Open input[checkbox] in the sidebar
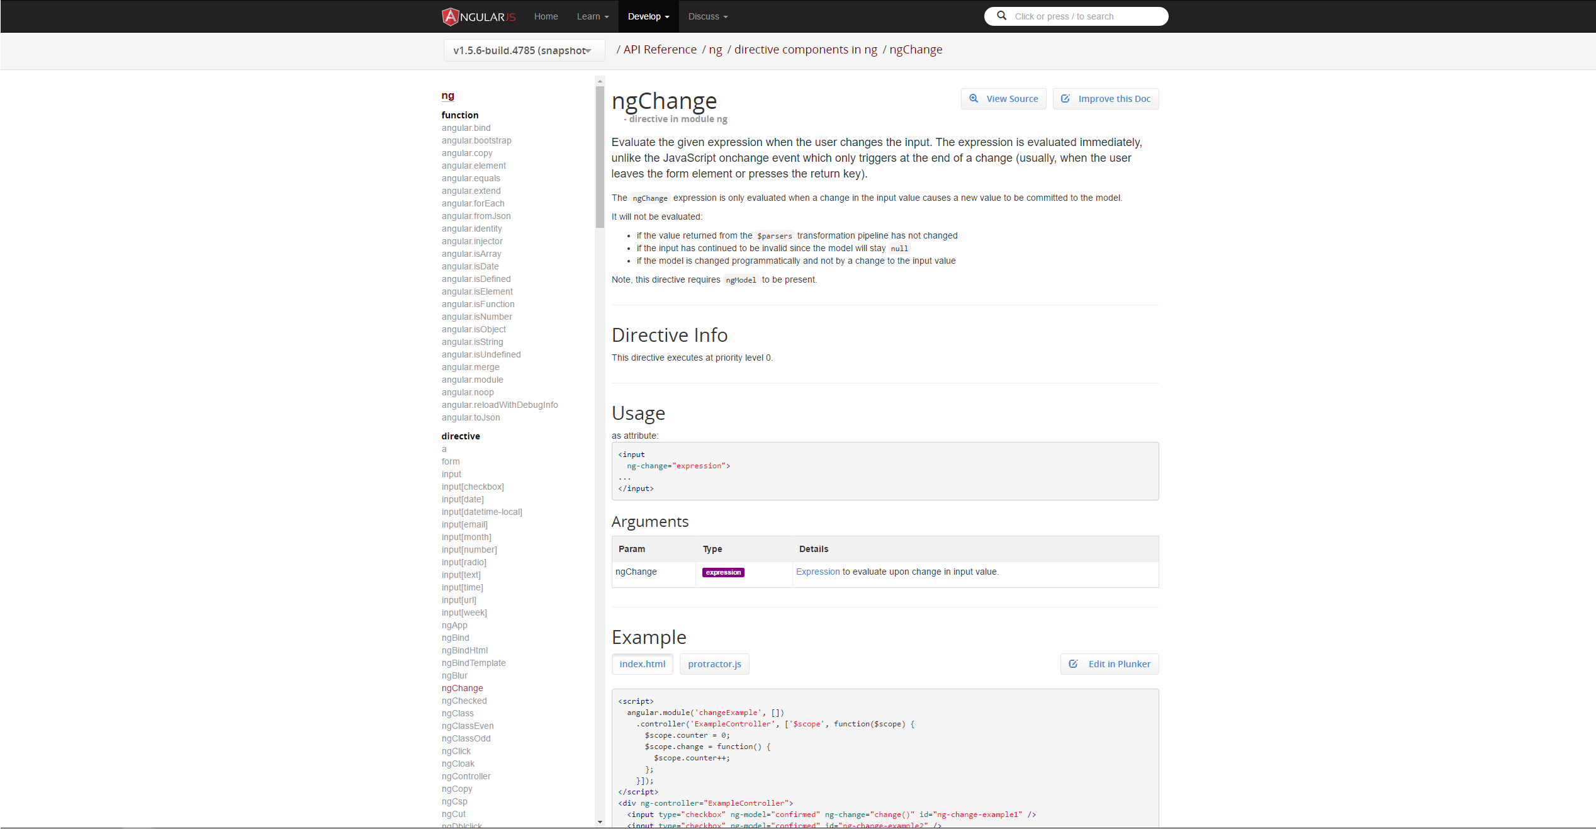Image resolution: width=1596 pixels, height=829 pixels. tap(473, 487)
